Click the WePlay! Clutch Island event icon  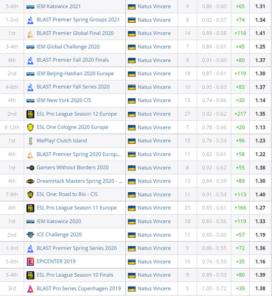point(30,141)
